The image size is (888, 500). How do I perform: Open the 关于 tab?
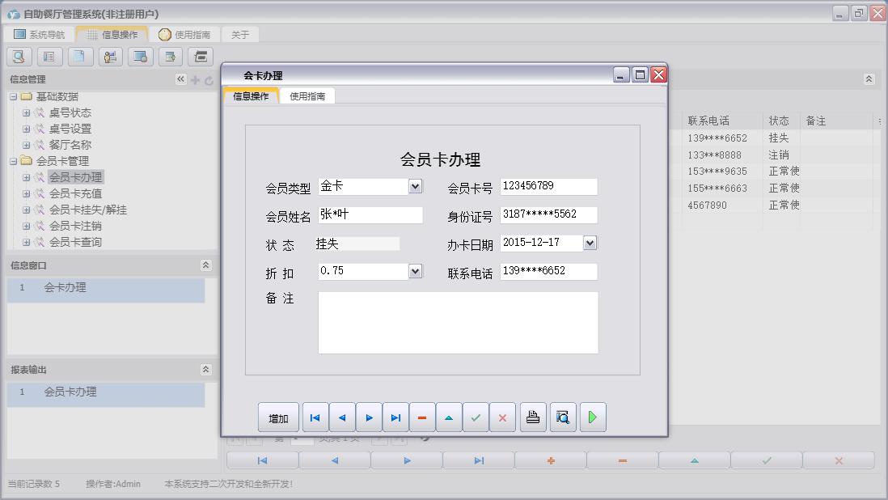(240, 35)
